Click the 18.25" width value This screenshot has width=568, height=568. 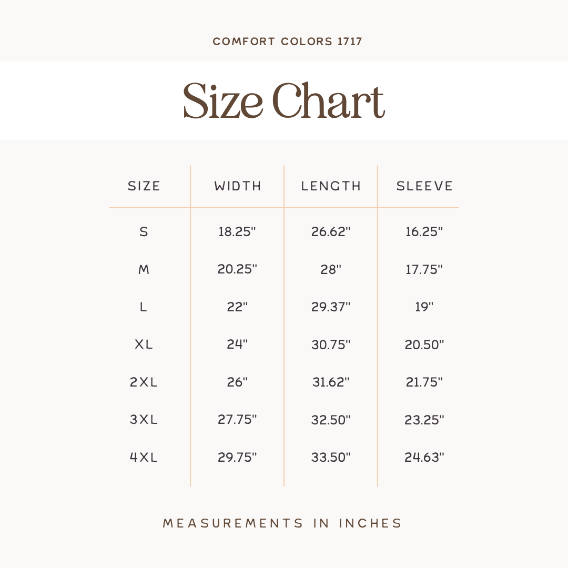(237, 231)
